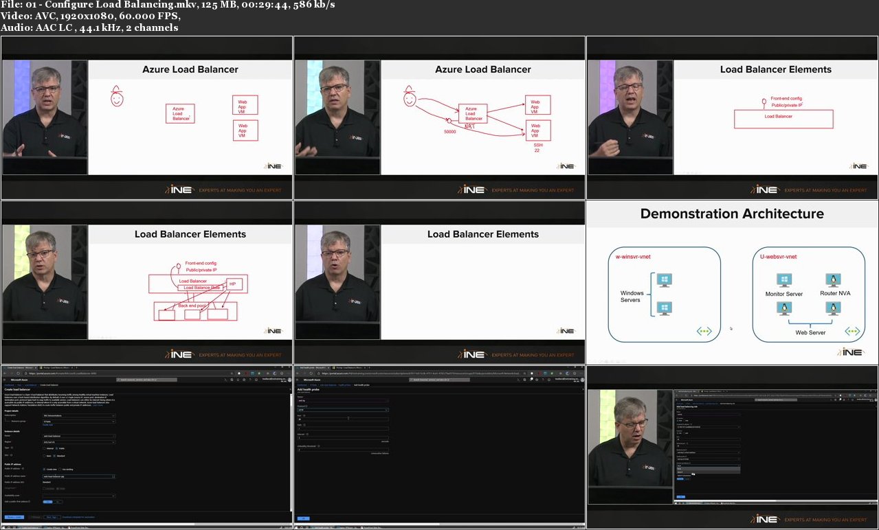This screenshot has width=879, height=530.
Task: Click the Unhealthy threshold field in Add health probe
Action: [x=343, y=450]
